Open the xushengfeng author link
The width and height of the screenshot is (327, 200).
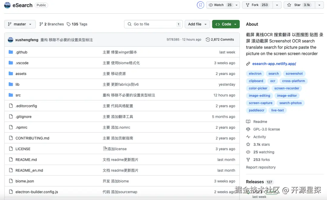click(27, 40)
